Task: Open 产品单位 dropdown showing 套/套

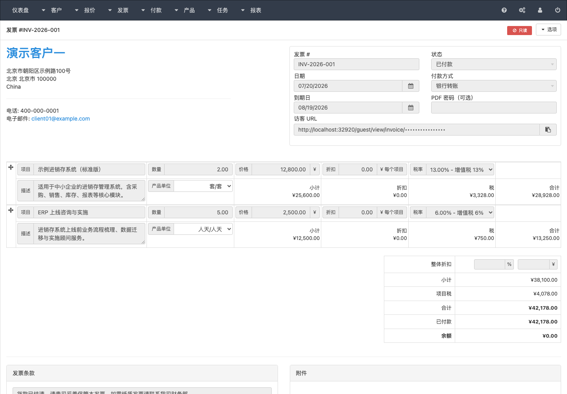Action: (x=203, y=186)
